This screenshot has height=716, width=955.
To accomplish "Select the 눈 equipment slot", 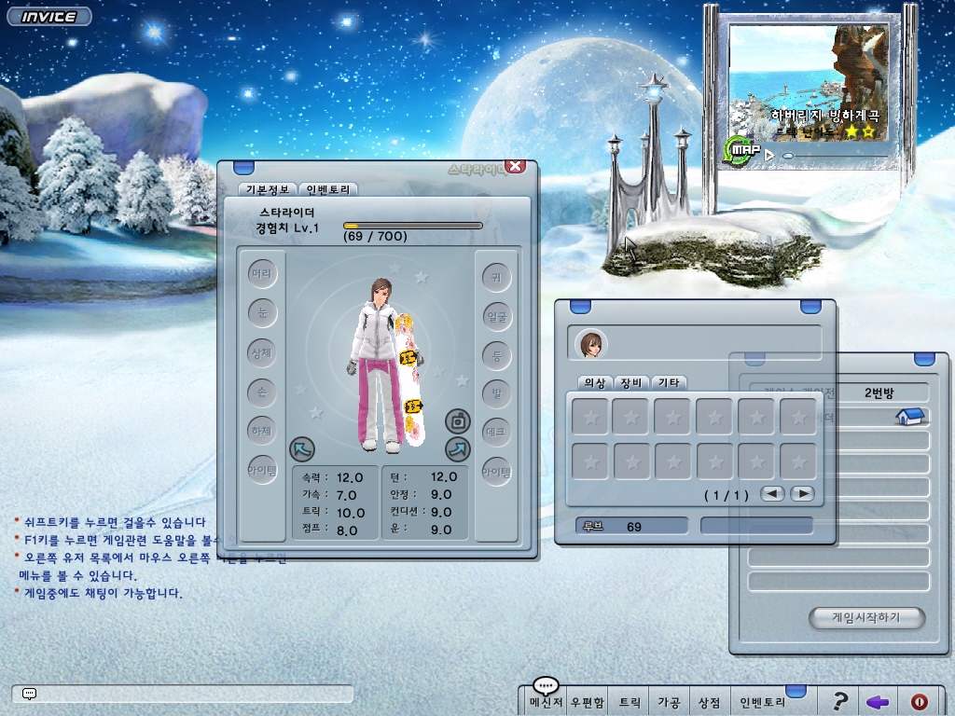I will 262,312.
